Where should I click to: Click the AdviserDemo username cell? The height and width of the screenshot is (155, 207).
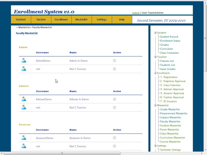(44, 99)
